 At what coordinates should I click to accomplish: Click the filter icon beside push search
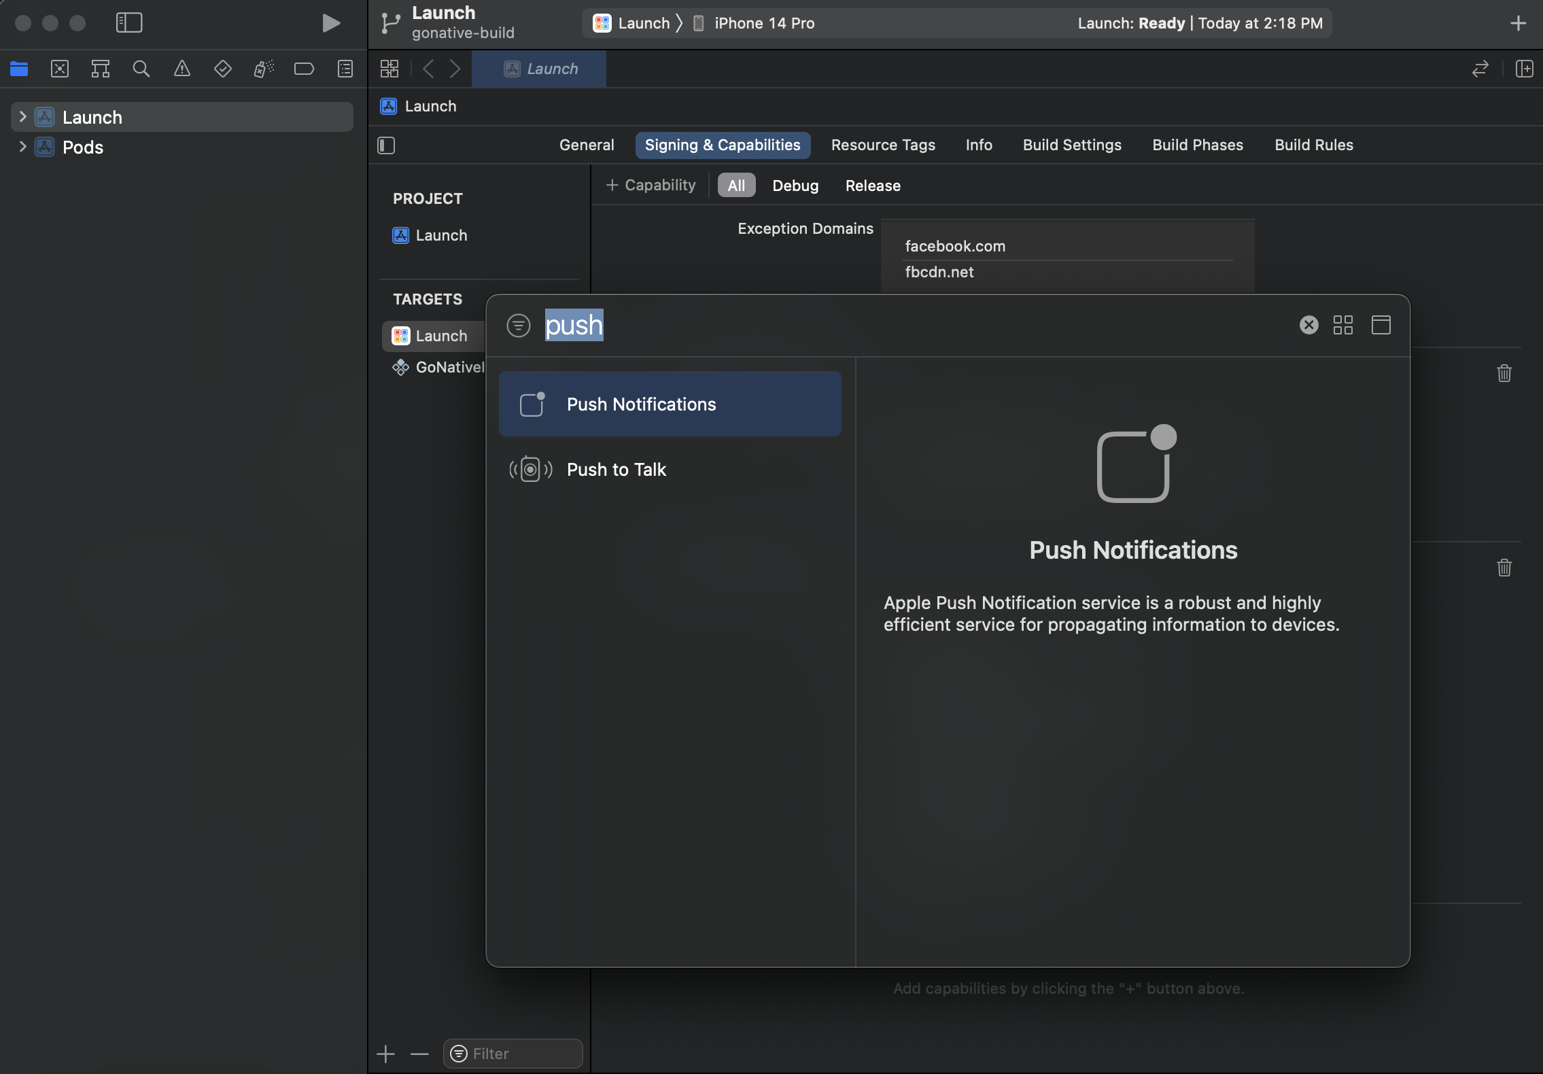[x=519, y=326]
